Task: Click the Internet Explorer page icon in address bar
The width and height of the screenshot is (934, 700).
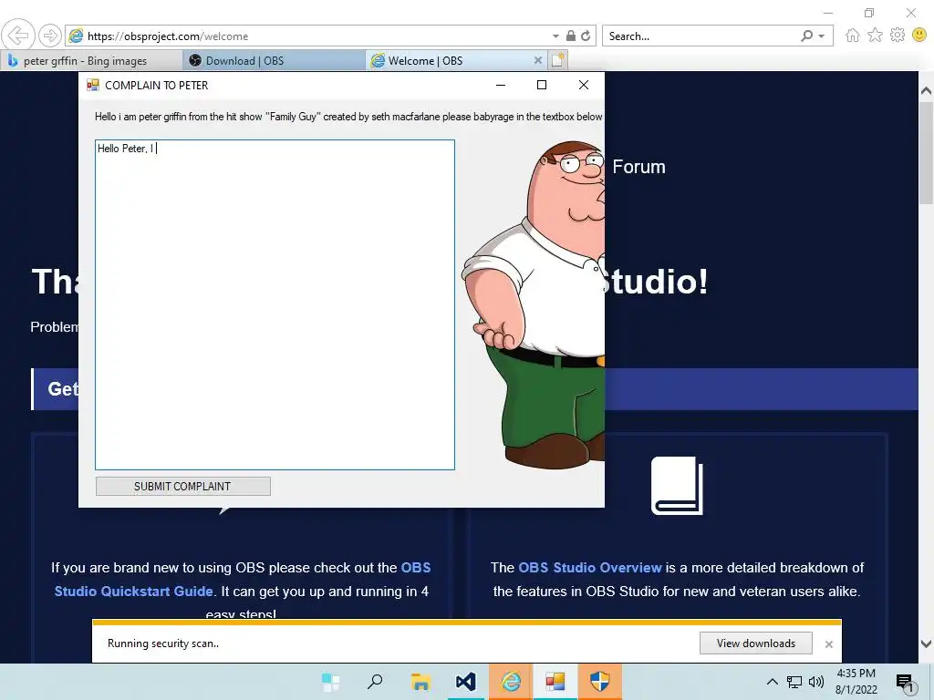Action: tap(76, 36)
